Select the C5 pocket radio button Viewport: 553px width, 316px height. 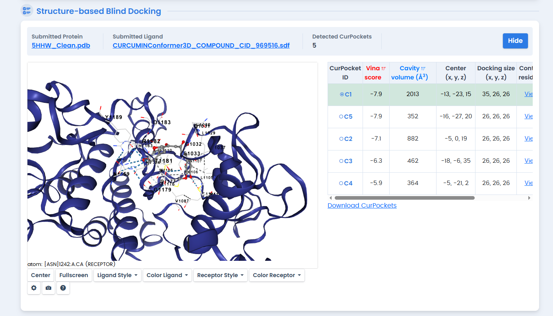[341, 117]
